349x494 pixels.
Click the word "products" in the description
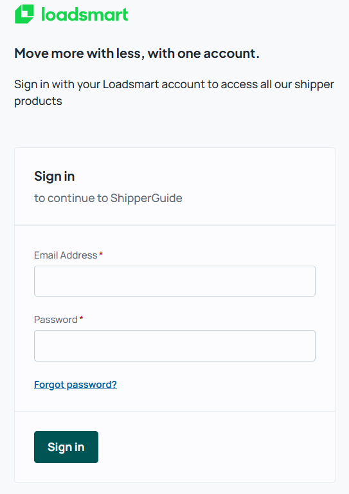coord(38,102)
